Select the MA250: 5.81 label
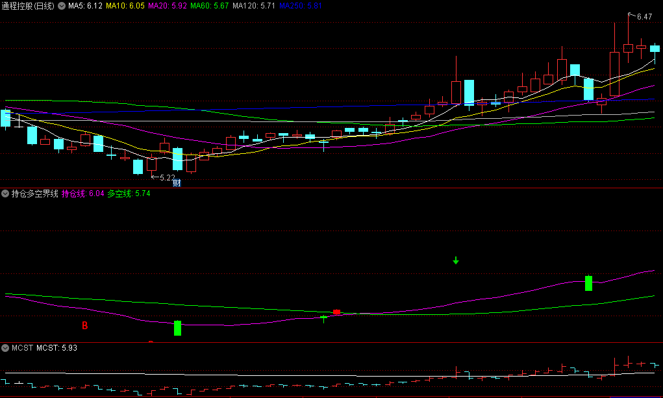The image size is (663, 398). pos(301,6)
